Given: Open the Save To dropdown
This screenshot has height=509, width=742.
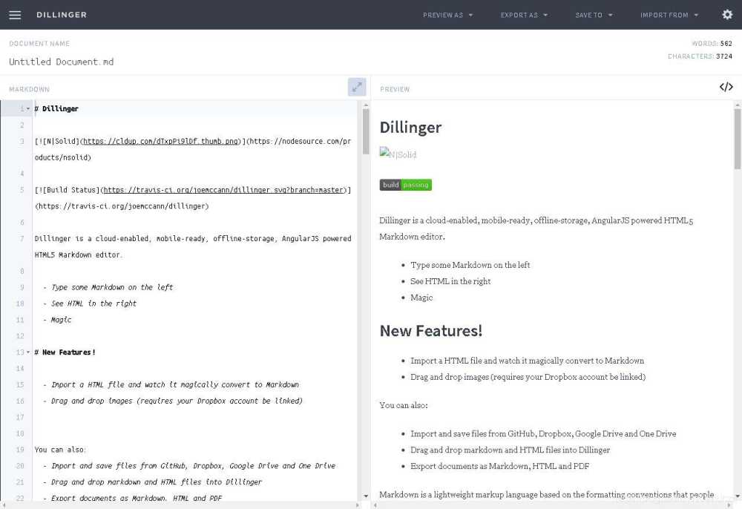Looking at the screenshot, I should coord(594,15).
